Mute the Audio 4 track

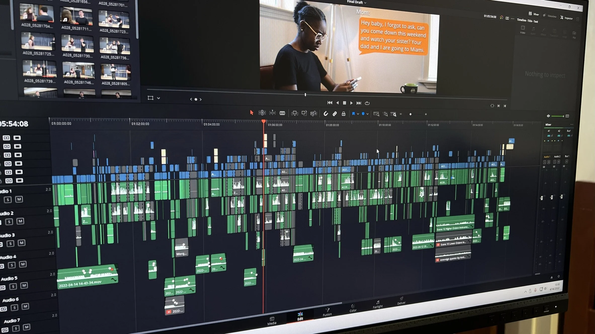[x=23, y=264]
